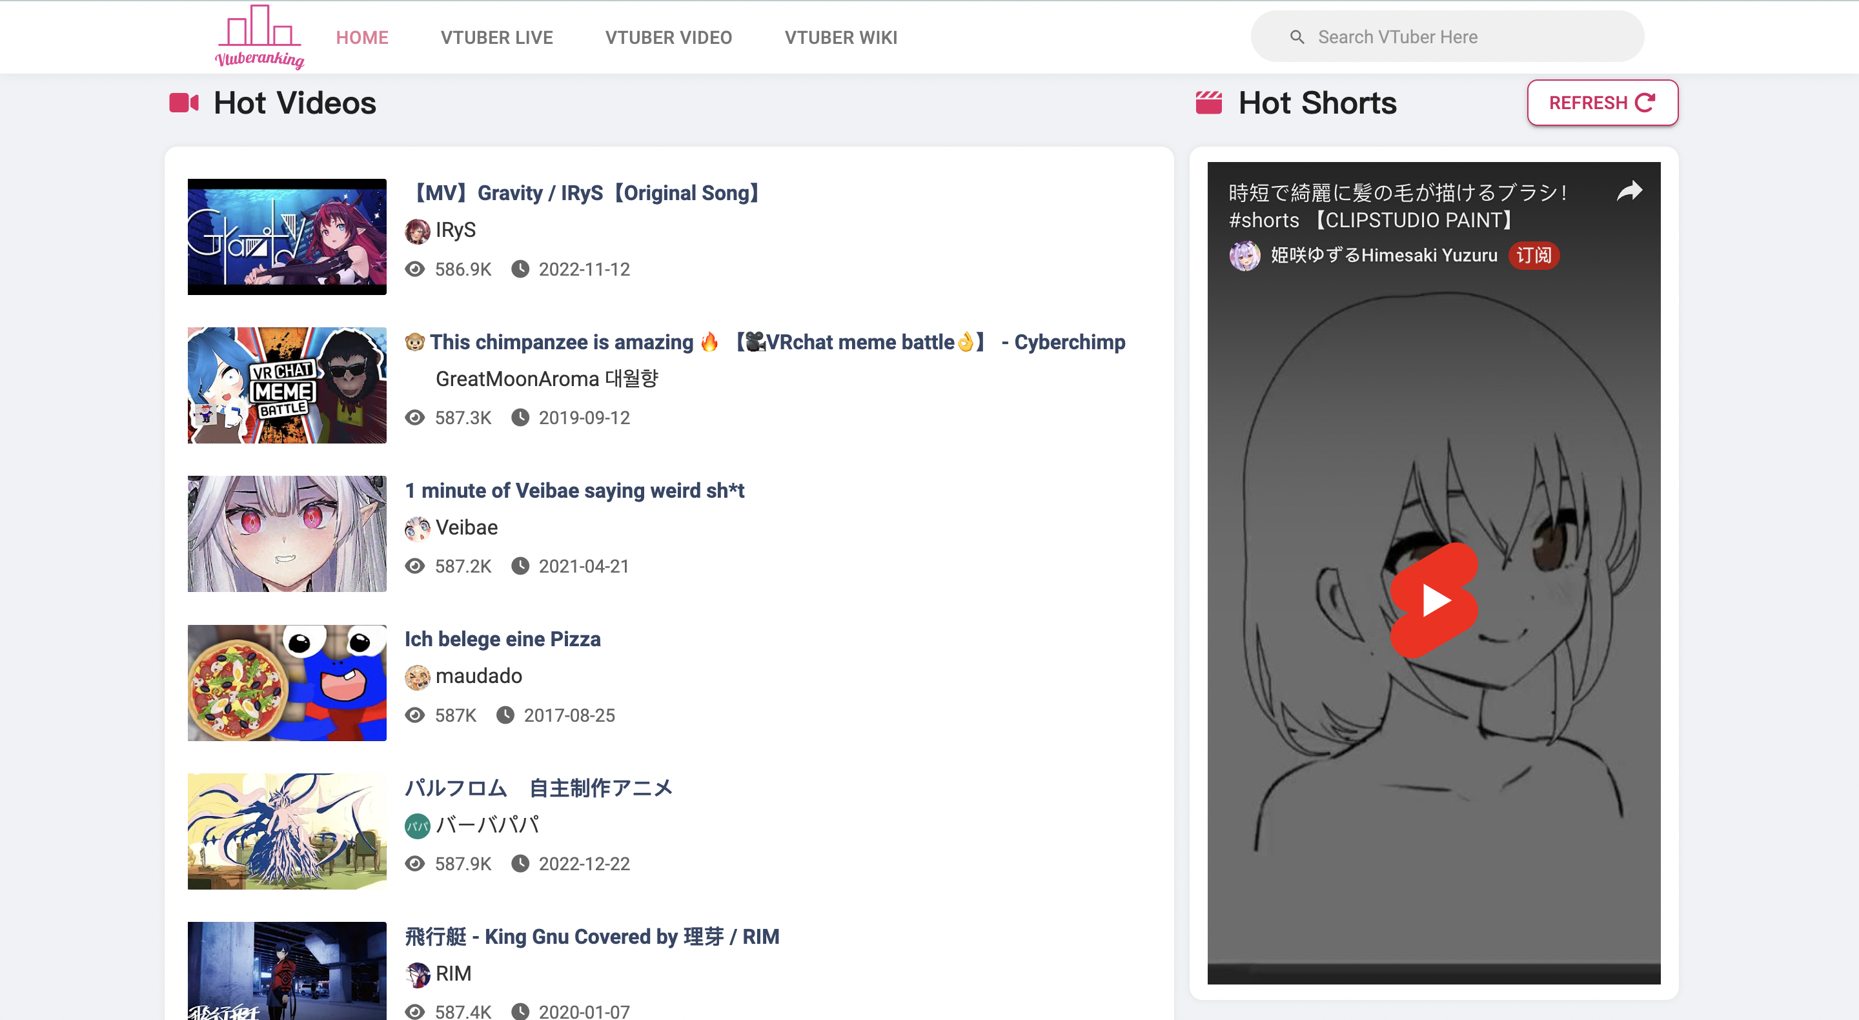Open the Gravity / IRyS video title
The height and width of the screenshot is (1020, 1859).
585,193
